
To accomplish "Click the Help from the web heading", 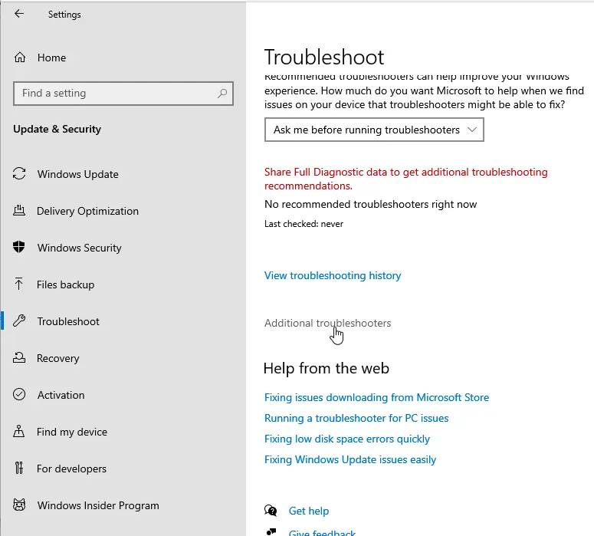I will [x=327, y=369].
